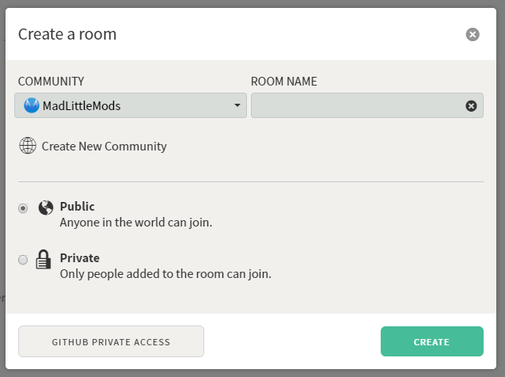The height and width of the screenshot is (377, 505).
Task: Click the COMMUNITY field label
Action: (51, 82)
